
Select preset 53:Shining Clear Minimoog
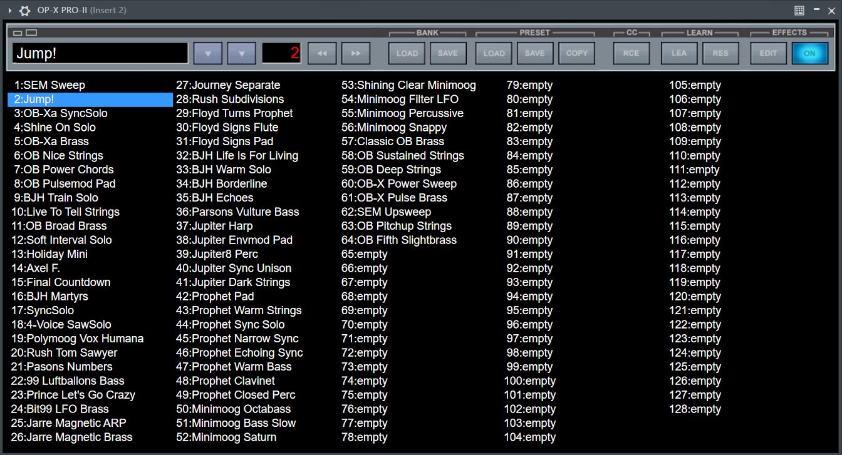(408, 85)
